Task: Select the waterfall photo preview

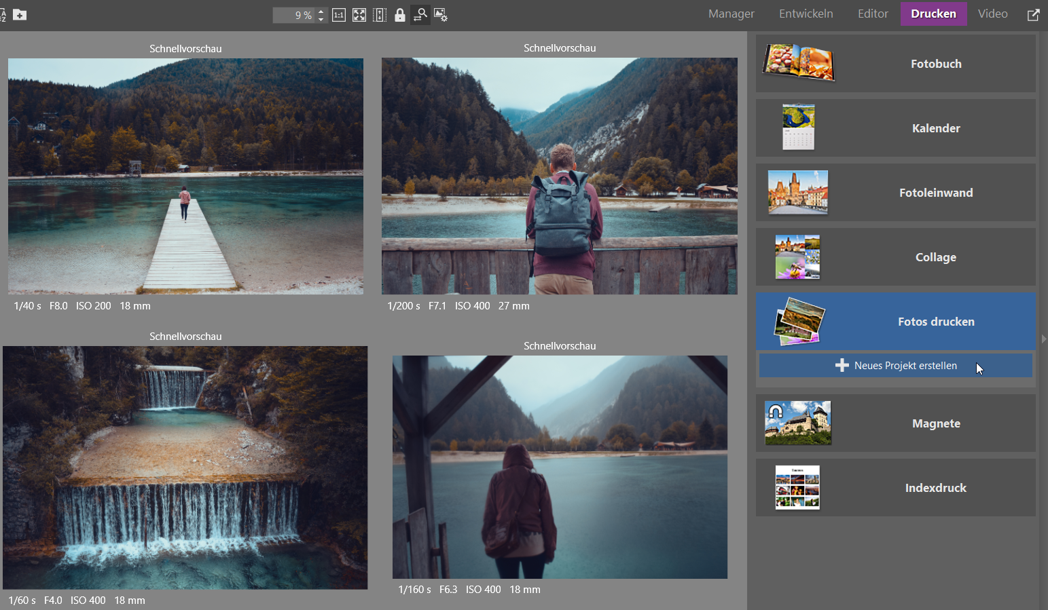Action: point(185,468)
